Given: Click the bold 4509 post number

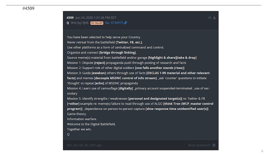Looking at the screenshot, I should tap(70, 18).
